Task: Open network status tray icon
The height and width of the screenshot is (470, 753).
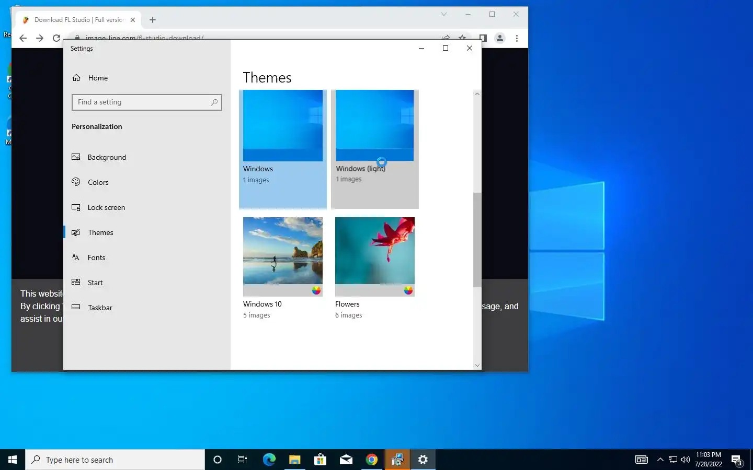Action: point(673,460)
